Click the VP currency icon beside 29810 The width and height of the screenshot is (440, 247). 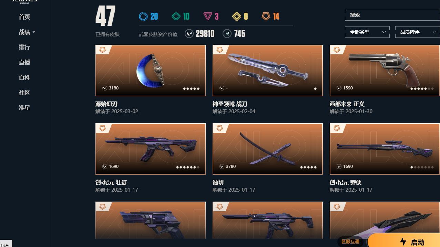(x=189, y=34)
